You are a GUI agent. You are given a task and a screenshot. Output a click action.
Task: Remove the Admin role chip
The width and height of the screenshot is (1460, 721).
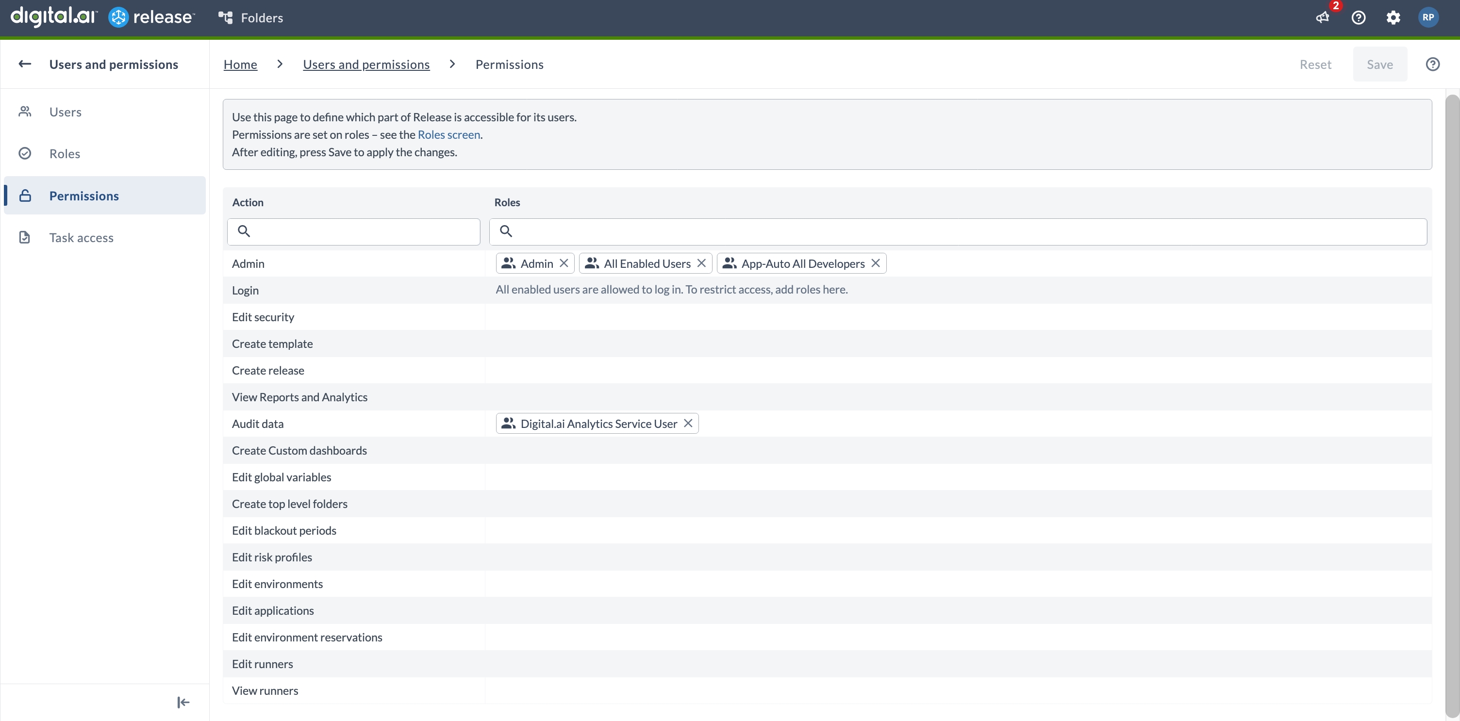tap(564, 263)
